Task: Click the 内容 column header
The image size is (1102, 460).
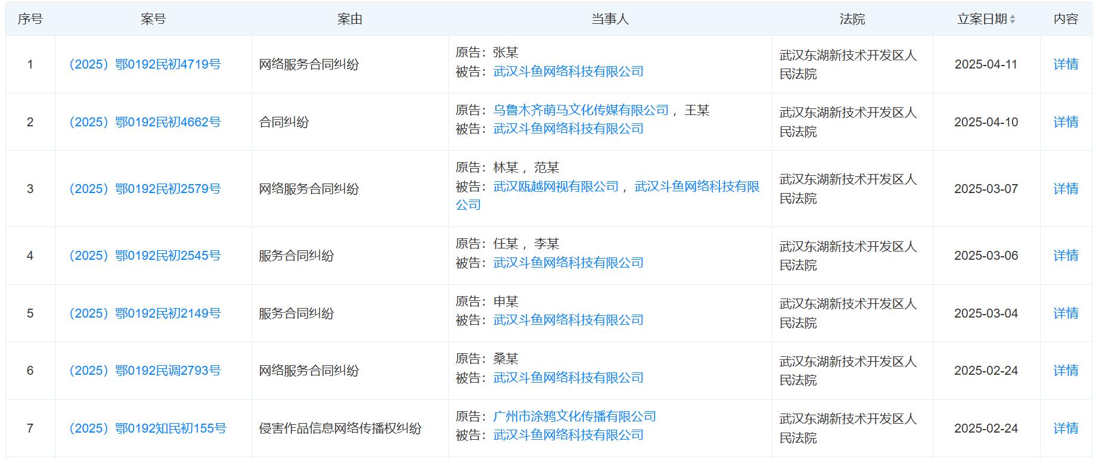Action: tap(1066, 19)
